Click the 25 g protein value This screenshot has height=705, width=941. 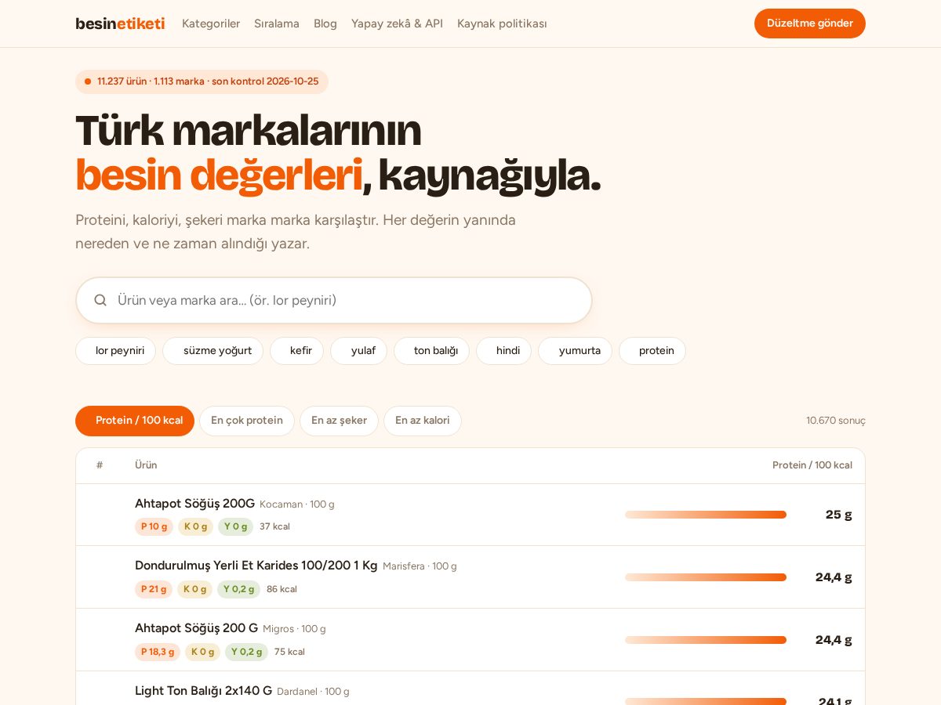click(838, 515)
